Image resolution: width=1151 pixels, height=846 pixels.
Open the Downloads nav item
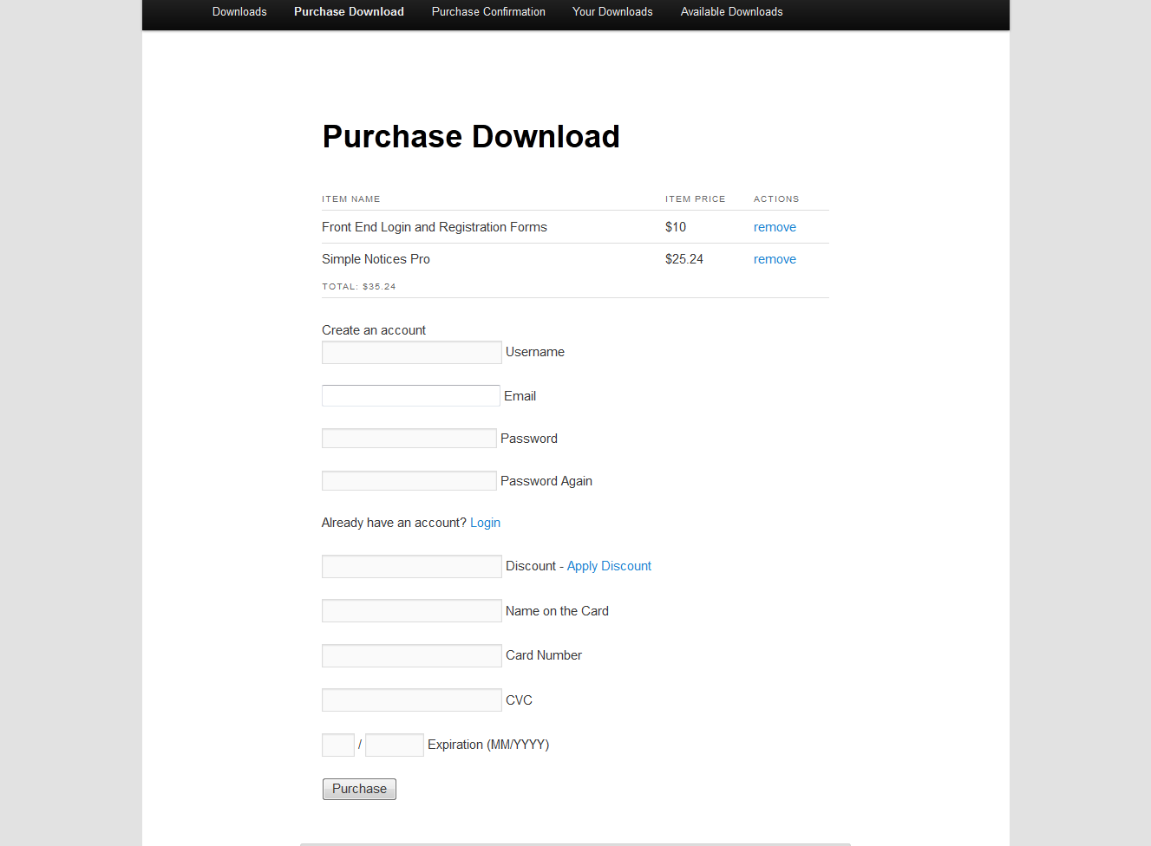[239, 12]
